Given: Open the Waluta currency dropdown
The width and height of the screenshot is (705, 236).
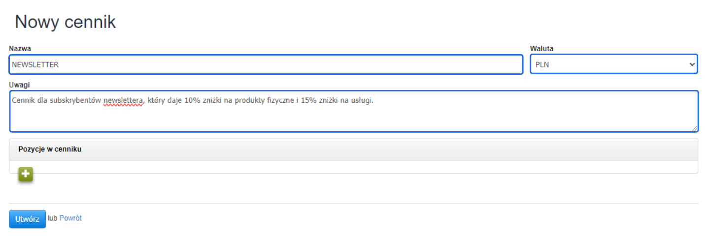Looking at the screenshot, I should (613, 64).
